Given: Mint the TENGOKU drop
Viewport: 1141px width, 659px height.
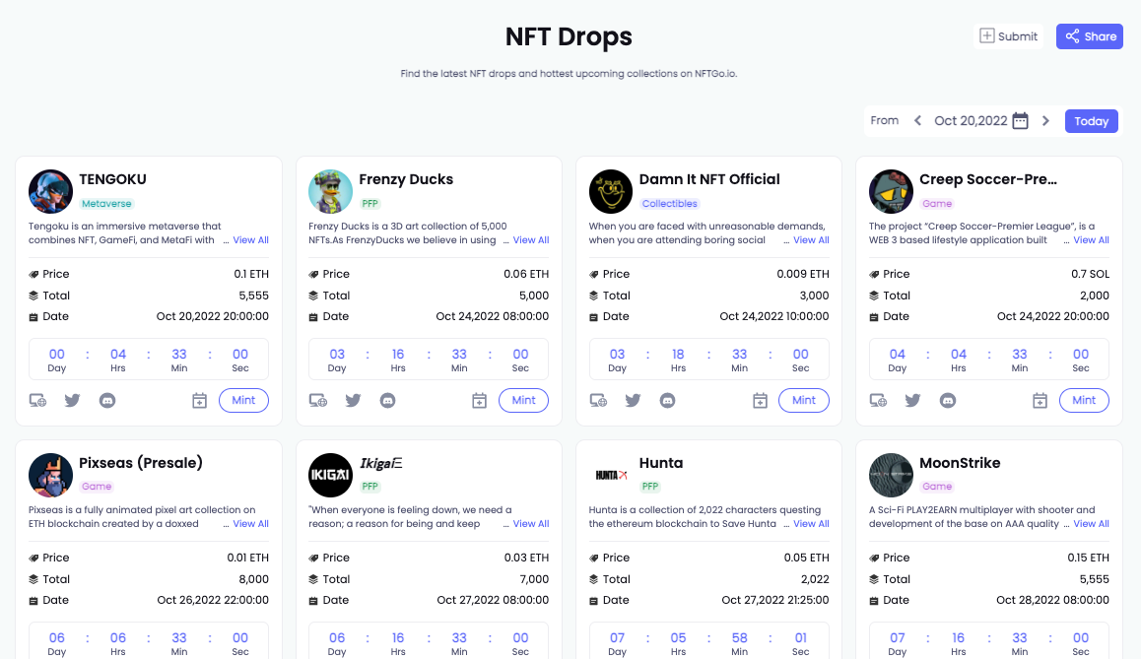Looking at the screenshot, I should coord(243,400).
